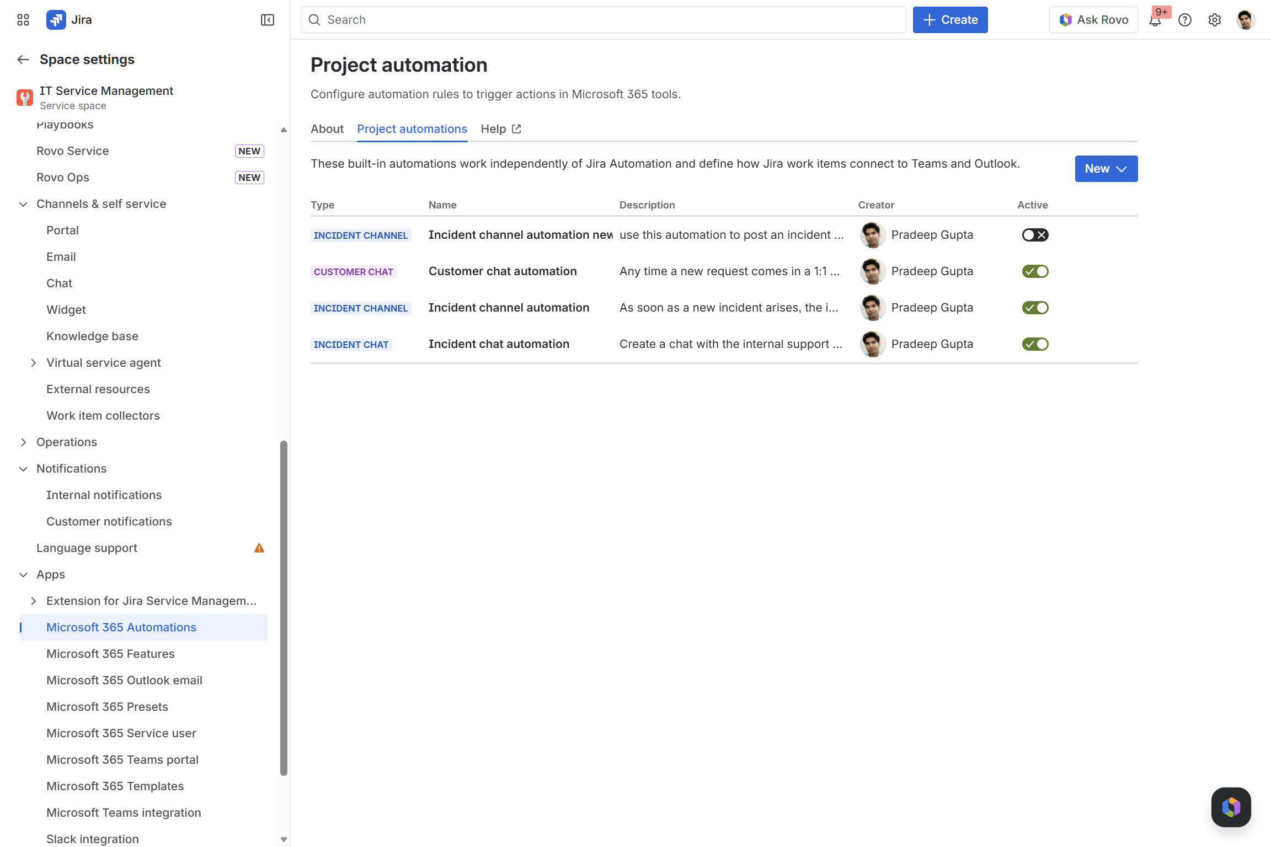Expand Virtual service agent tree item
The image size is (1271, 847).
pos(34,363)
